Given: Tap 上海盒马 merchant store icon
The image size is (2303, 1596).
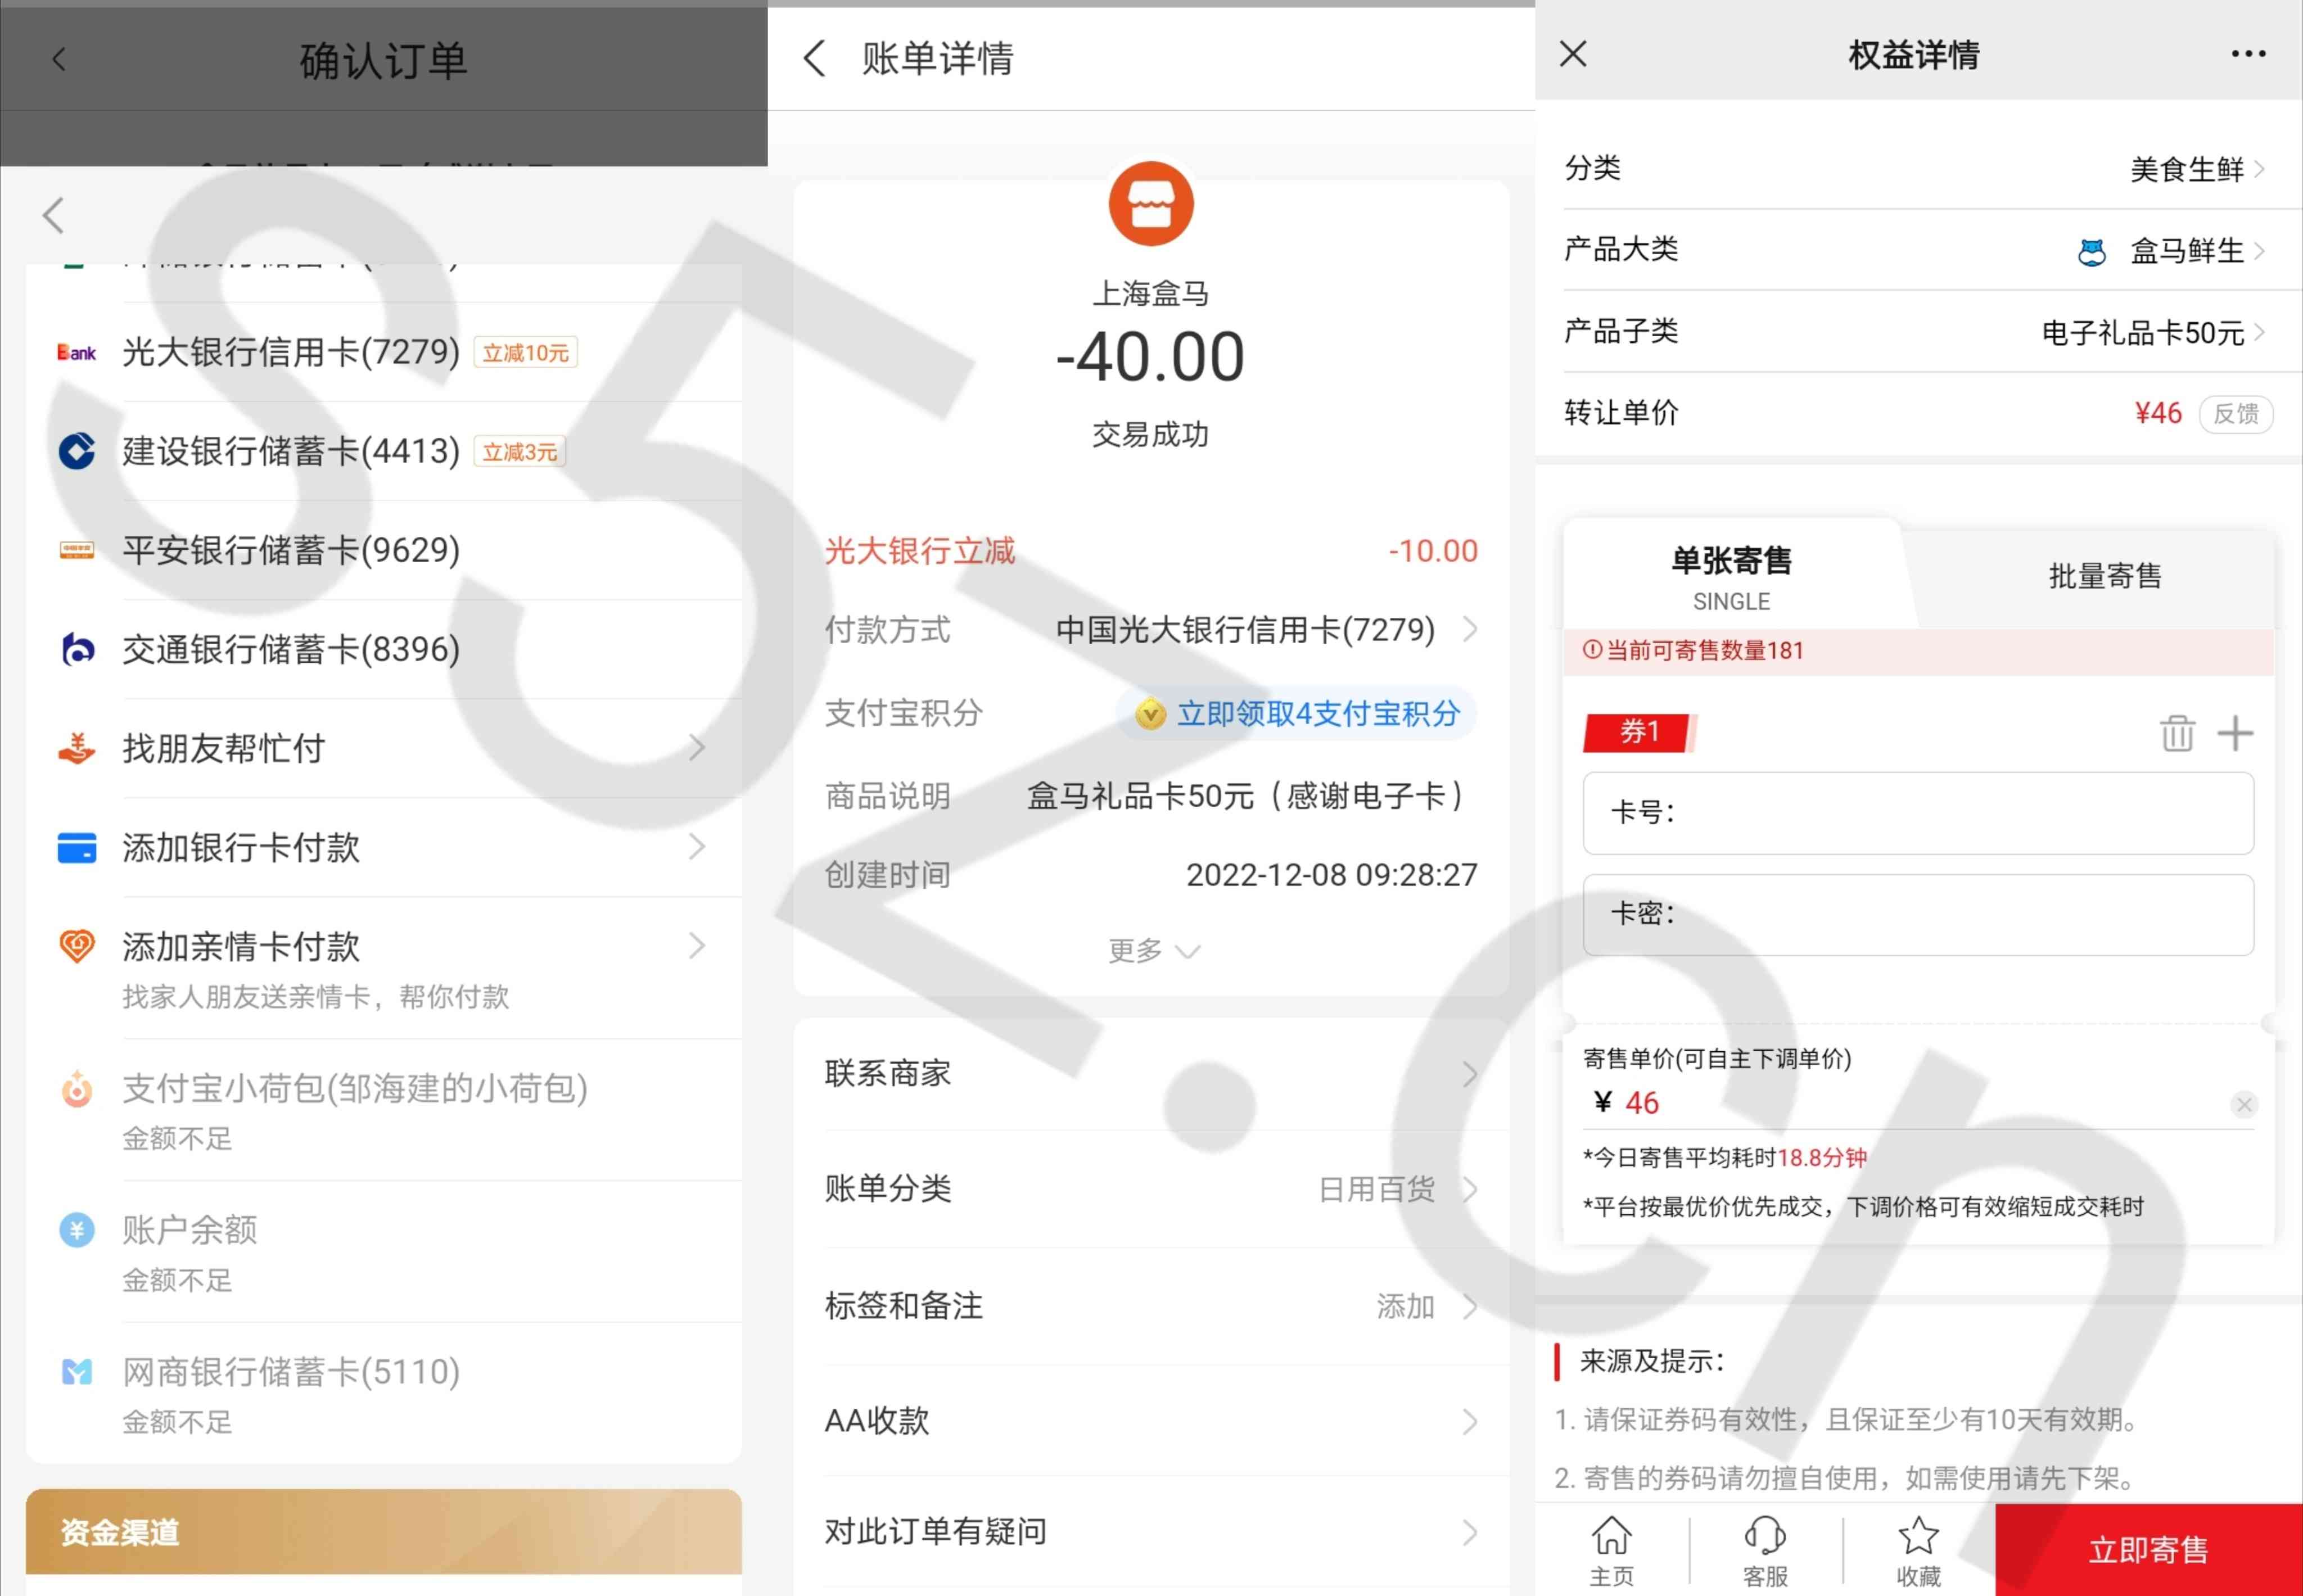Looking at the screenshot, I should pos(1150,203).
